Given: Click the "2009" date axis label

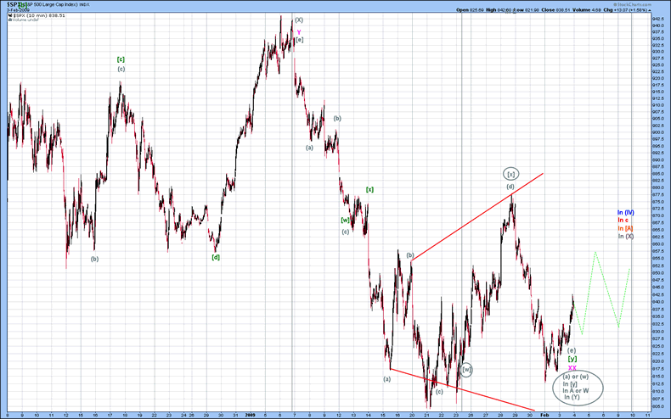Looking at the screenshot, I should (x=251, y=415).
